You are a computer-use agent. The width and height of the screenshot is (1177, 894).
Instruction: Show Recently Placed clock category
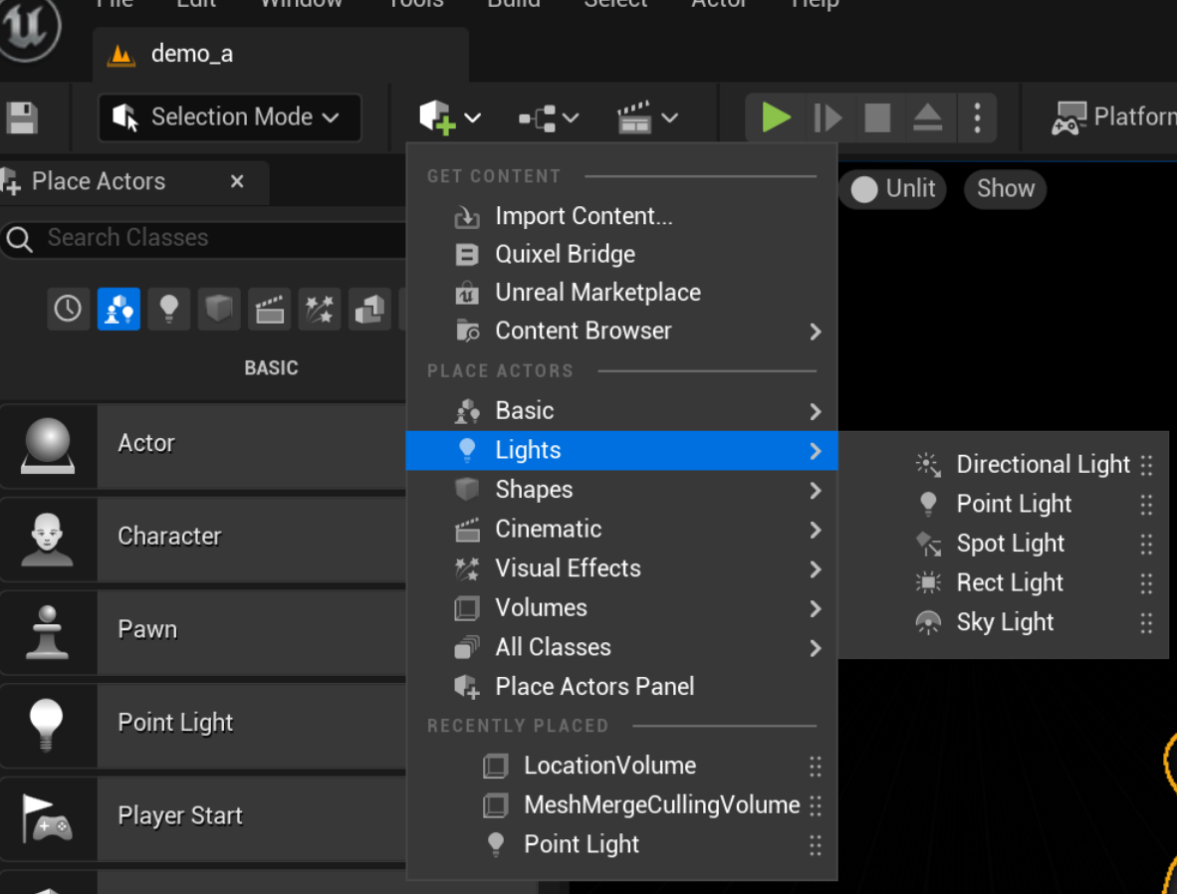69,309
